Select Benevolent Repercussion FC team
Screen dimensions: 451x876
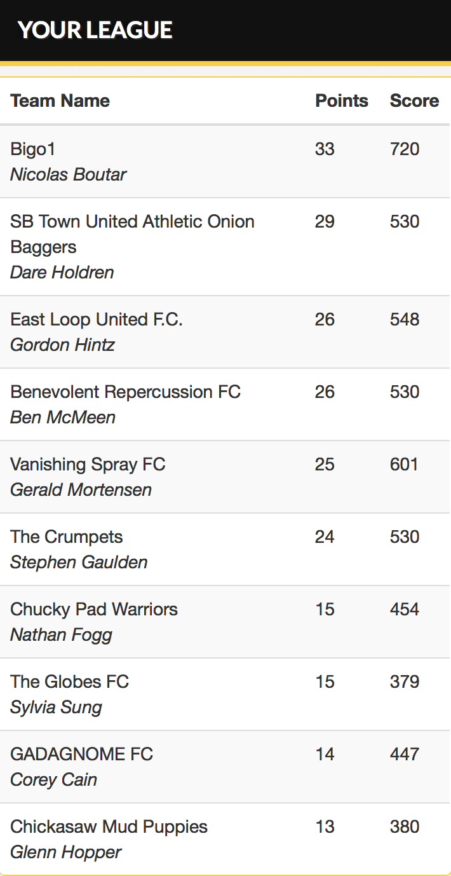click(x=126, y=392)
